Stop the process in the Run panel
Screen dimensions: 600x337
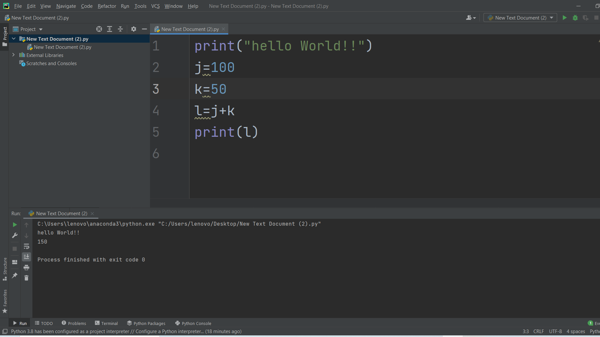tap(15, 249)
